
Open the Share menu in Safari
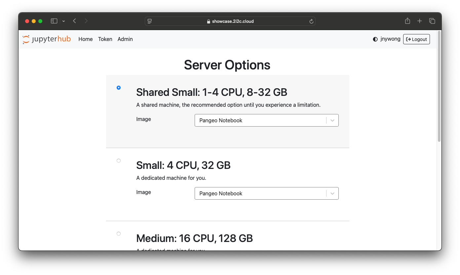(x=407, y=20)
